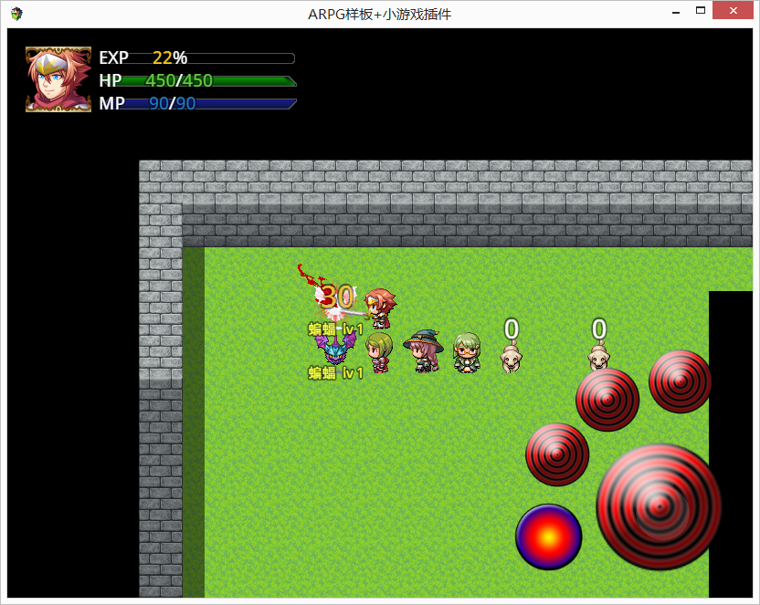Click the green HP bar
This screenshot has width=760, height=605.
[x=197, y=81]
